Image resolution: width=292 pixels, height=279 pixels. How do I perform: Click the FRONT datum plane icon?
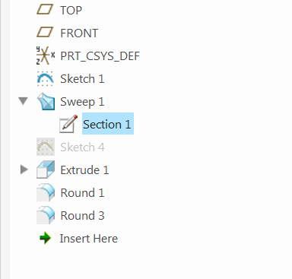click(45, 33)
